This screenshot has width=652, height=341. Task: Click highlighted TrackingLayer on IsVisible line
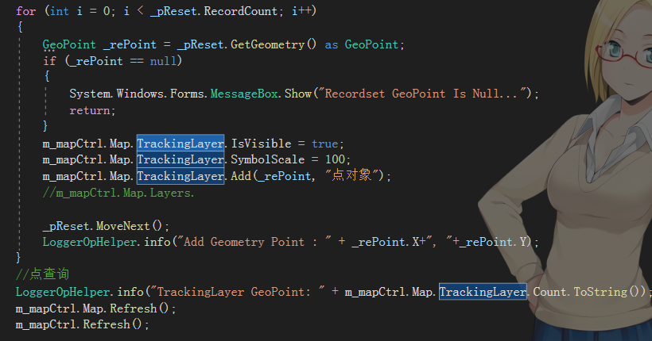(x=180, y=144)
